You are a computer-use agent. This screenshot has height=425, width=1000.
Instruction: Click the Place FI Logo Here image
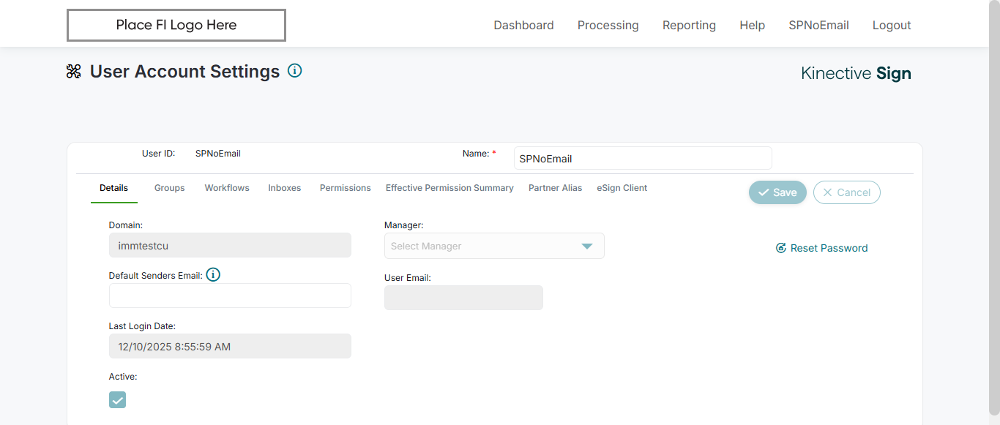tap(176, 25)
